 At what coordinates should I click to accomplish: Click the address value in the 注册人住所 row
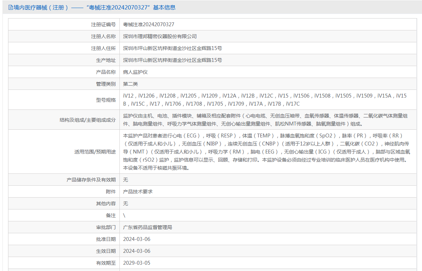172,48
